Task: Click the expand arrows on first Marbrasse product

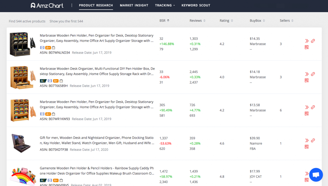Action: click(307, 41)
